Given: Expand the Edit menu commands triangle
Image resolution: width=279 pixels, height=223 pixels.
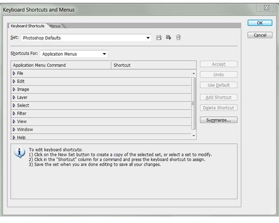Looking at the screenshot, I should click(14, 81).
